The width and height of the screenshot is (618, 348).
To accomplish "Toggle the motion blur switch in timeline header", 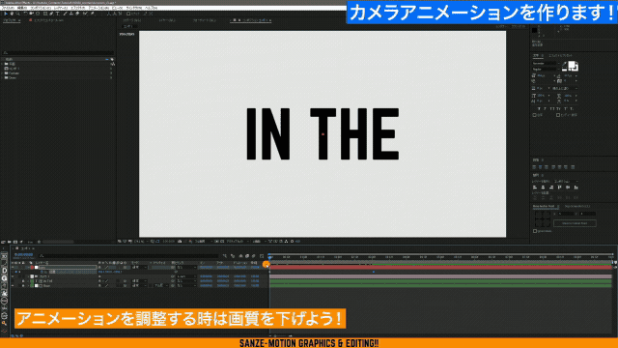I will [254, 255].
